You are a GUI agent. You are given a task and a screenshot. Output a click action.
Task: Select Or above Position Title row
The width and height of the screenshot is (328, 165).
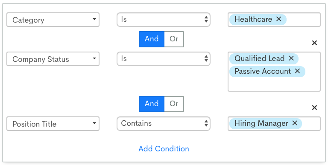point(174,104)
